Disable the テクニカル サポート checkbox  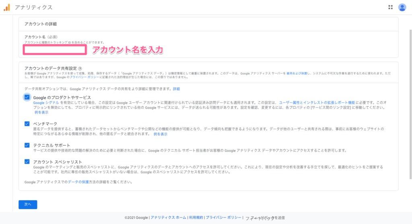[27, 145]
